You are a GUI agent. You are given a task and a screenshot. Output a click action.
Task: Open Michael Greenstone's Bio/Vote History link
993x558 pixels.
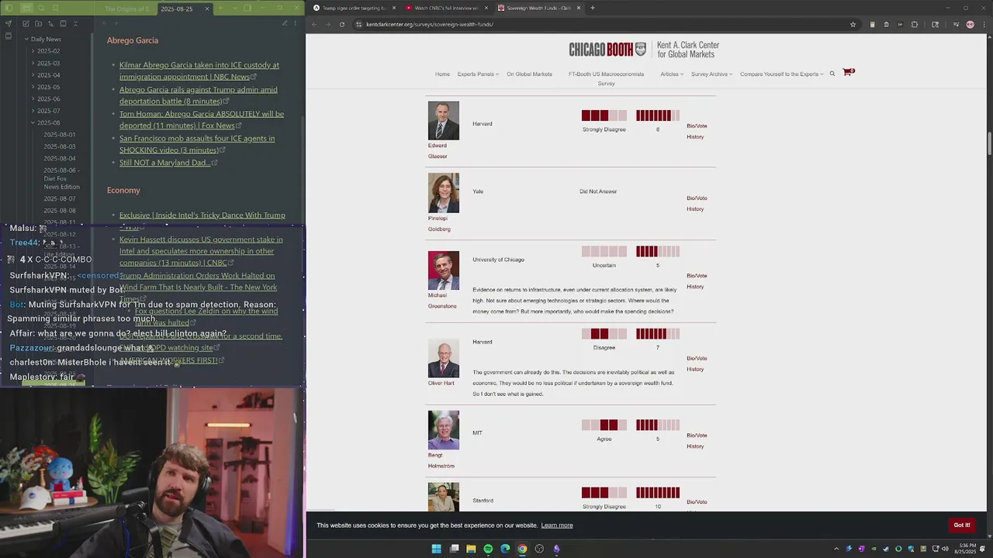(x=696, y=281)
